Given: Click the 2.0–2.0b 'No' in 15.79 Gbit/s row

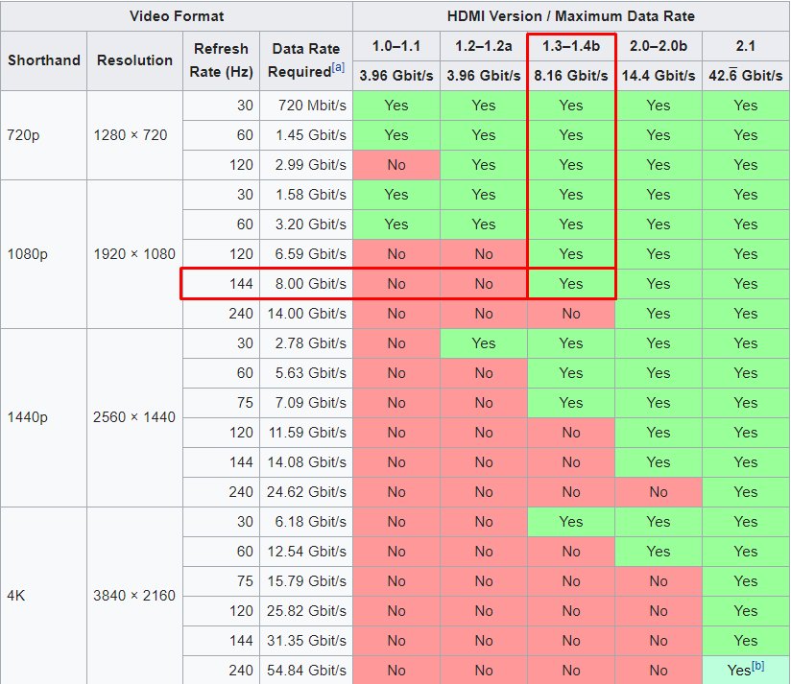Looking at the screenshot, I should click(x=659, y=581).
